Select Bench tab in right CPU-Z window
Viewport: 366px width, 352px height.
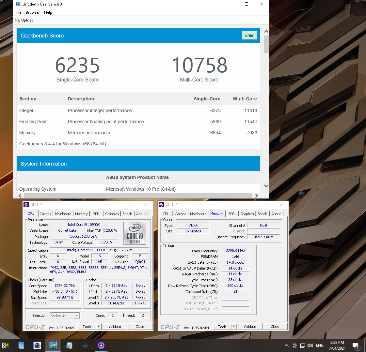(x=263, y=214)
